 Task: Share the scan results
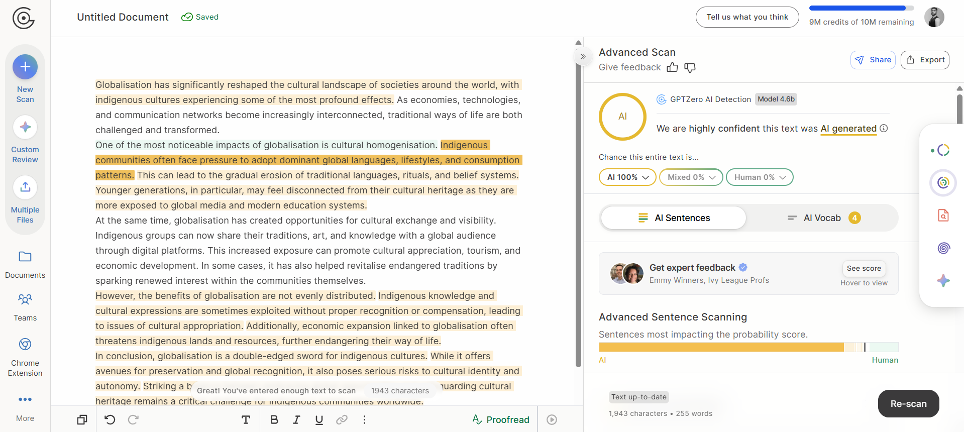[873, 60]
